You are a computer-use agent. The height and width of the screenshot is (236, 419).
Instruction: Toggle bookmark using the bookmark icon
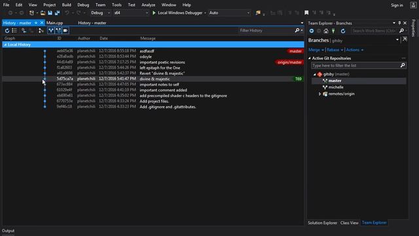[306, 13]
